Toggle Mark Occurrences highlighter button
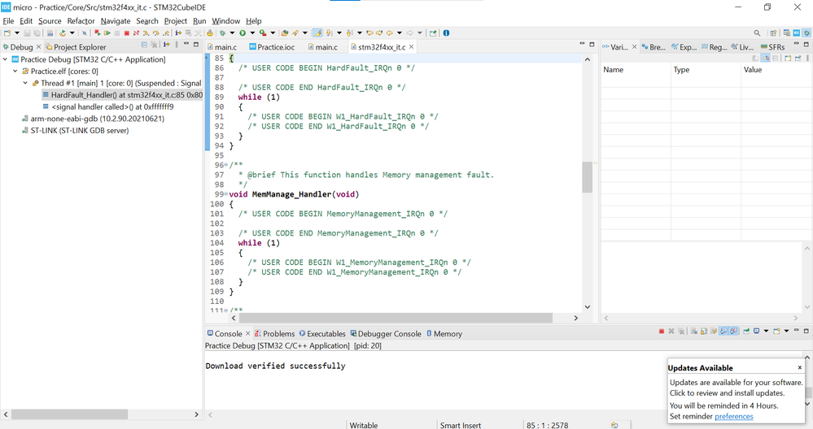The height and width of the screenshot is (429, 813). click(317, 32)
